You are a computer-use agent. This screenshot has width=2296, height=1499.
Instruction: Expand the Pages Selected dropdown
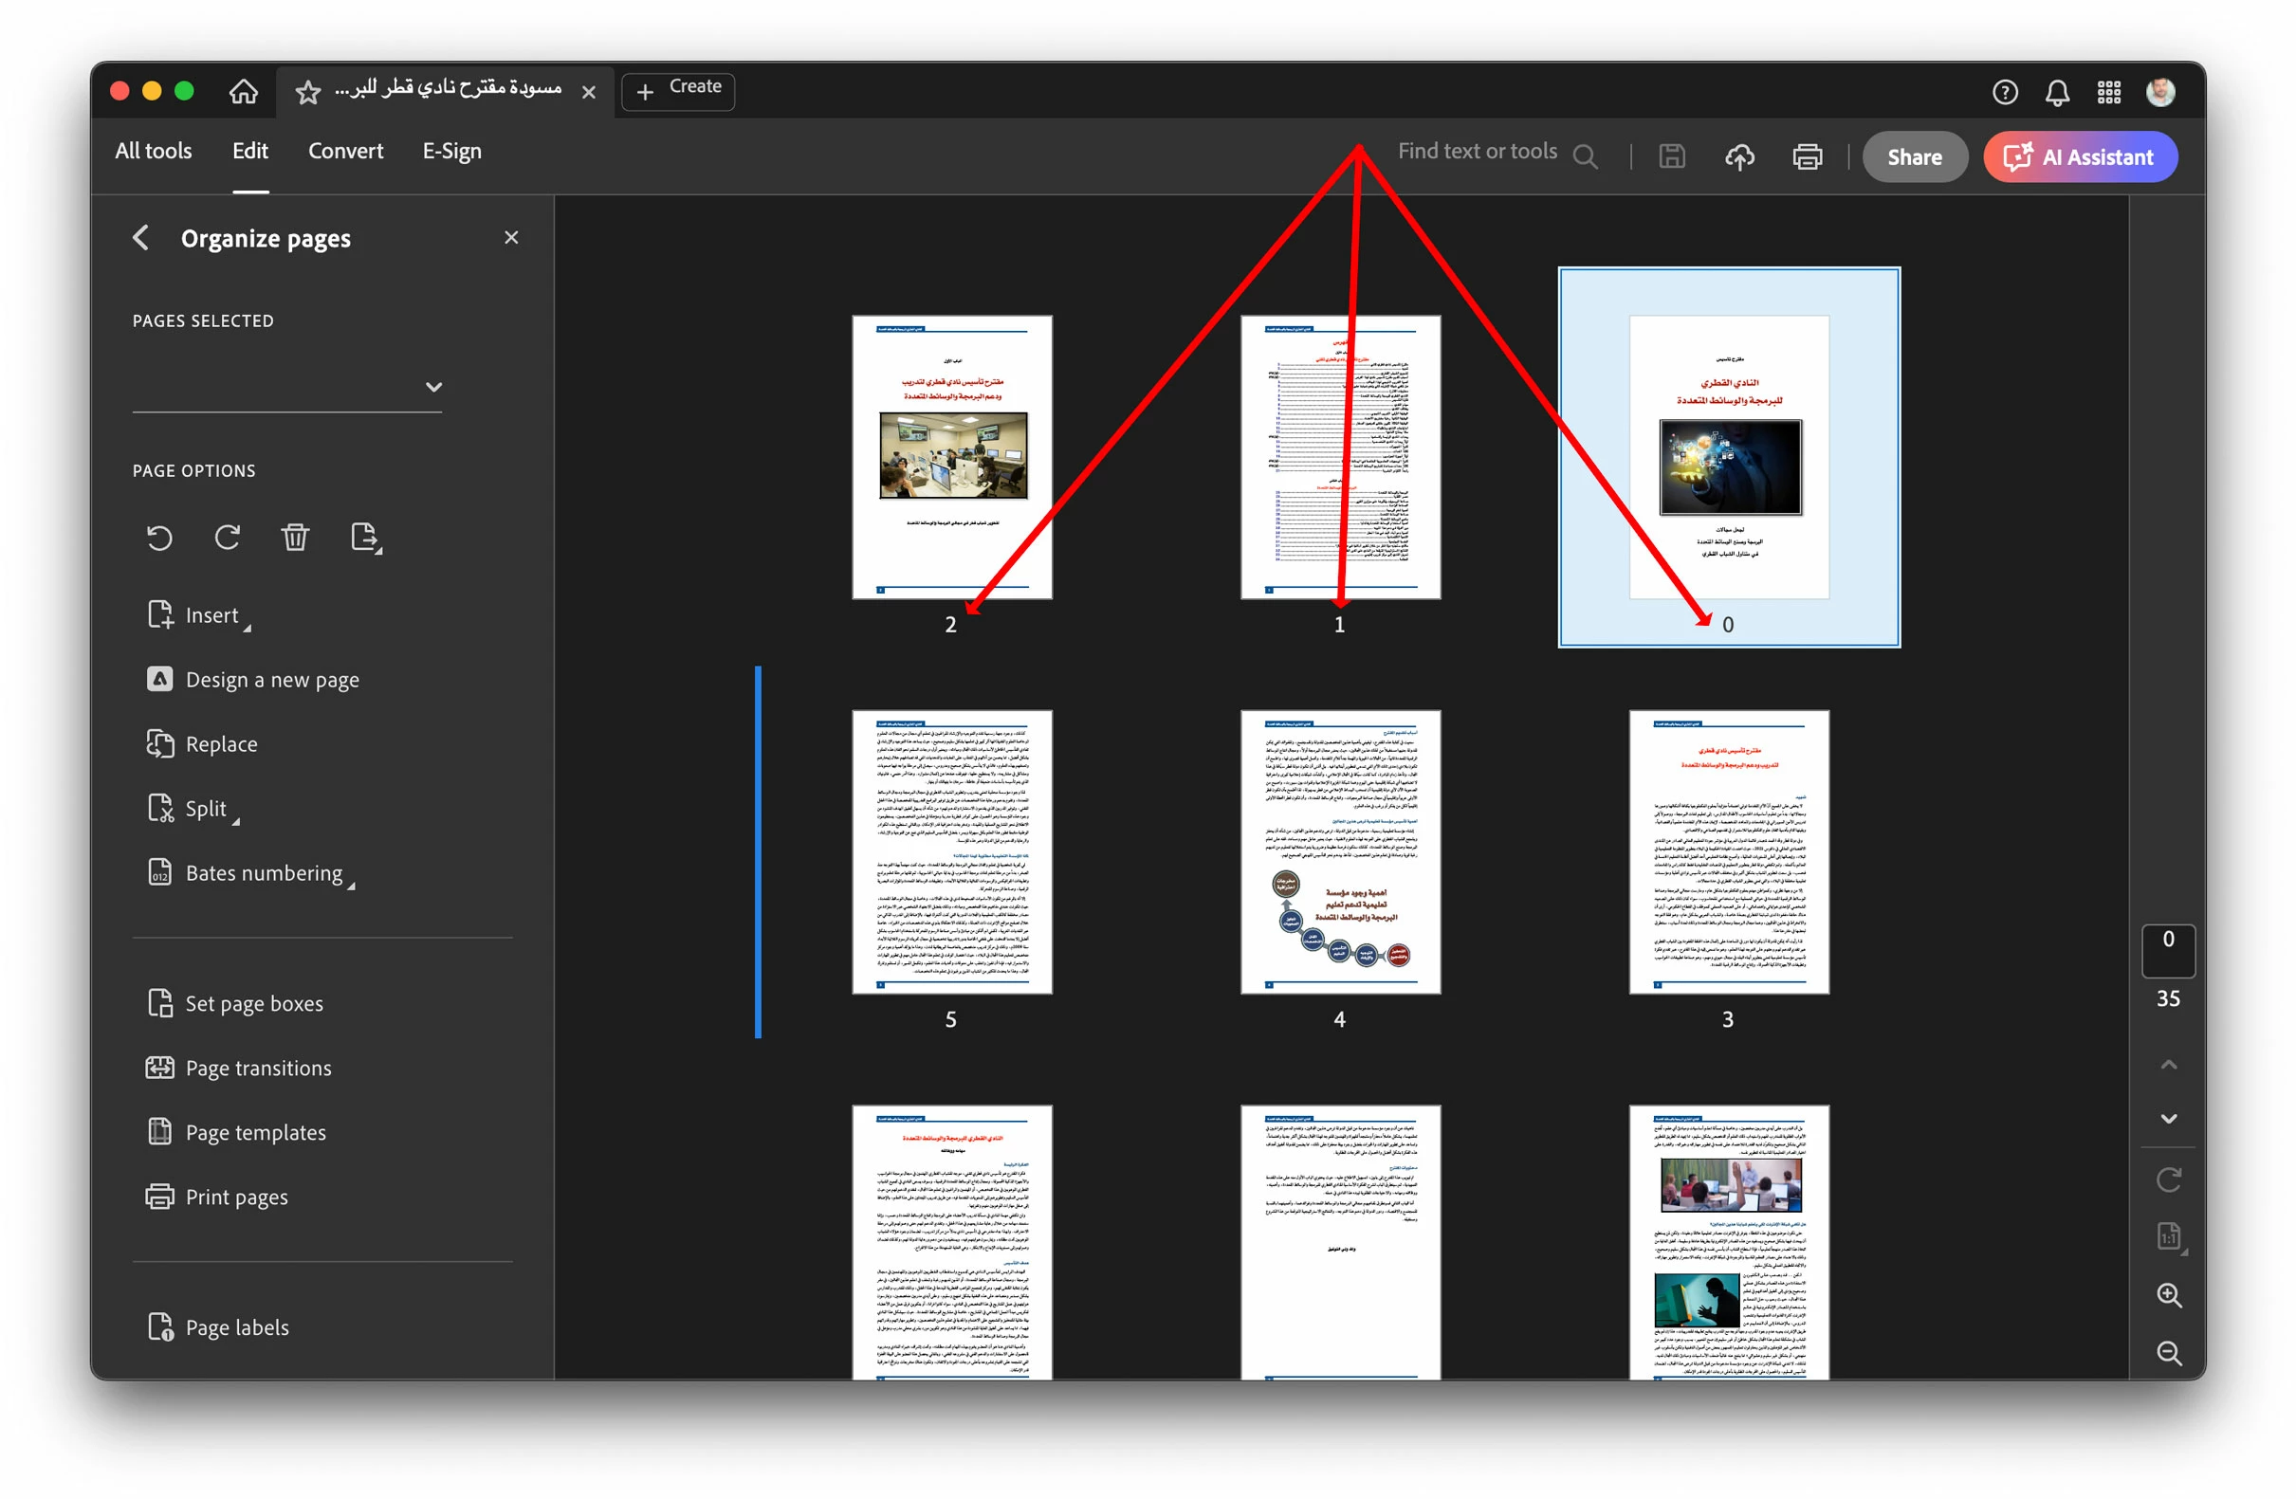click(x=433, y=387)
